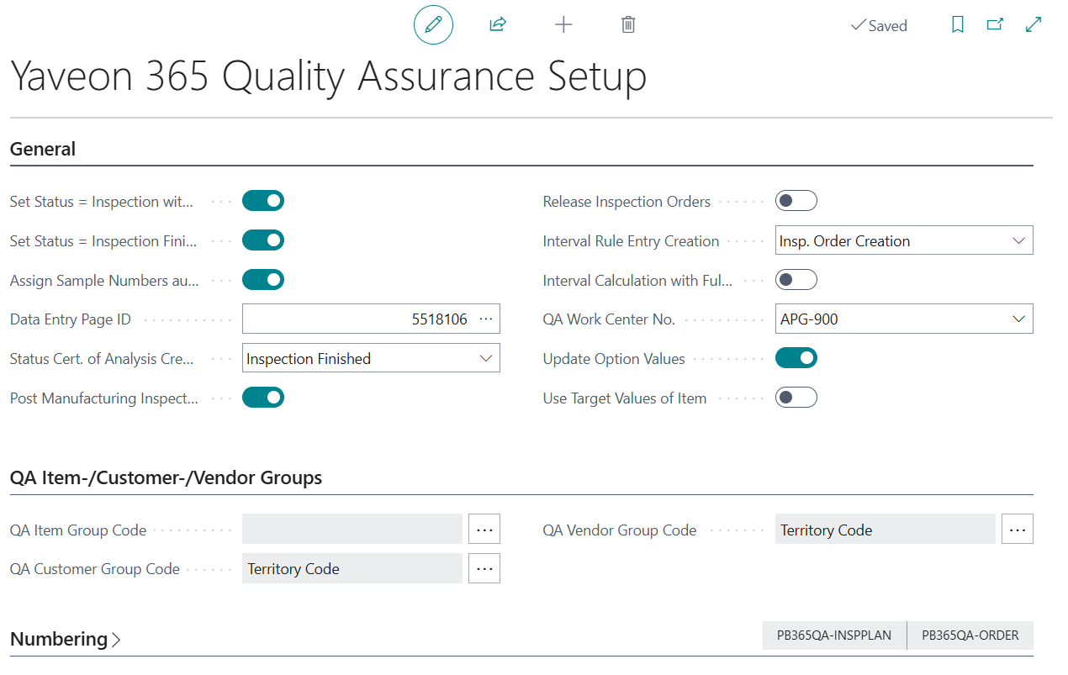Screen dimensions: 1068x675
Task: Open page in new window icon
Action: 995,25
